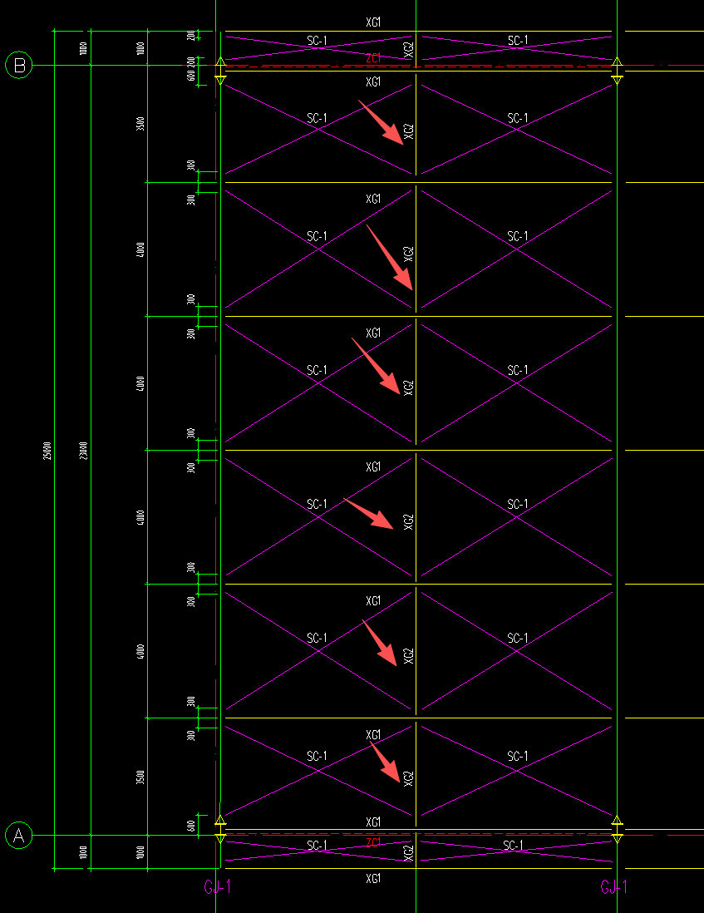Click yellow support symbol at axis B, left frame
This screenshot has height=913, width=704.
pos(220,71)
